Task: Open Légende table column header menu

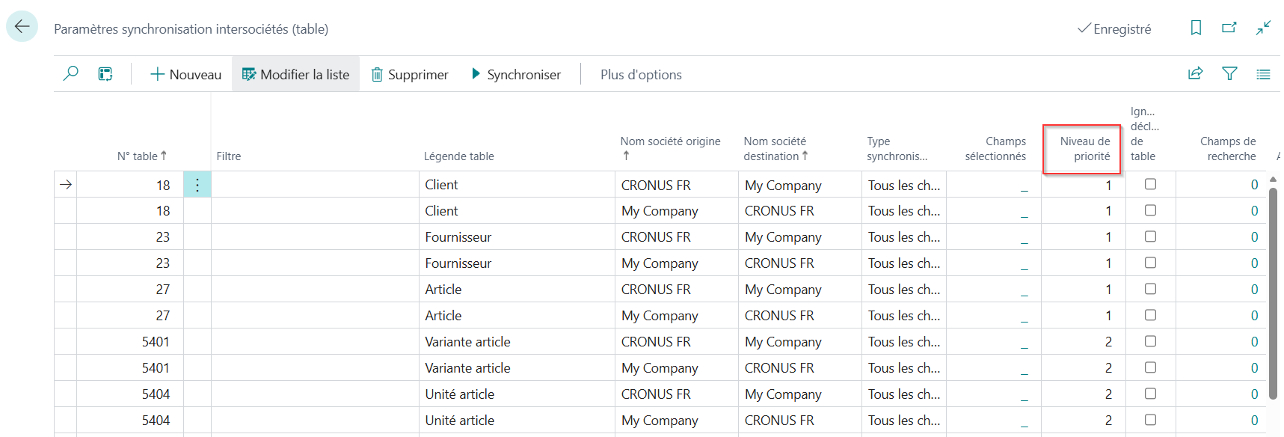Action: click(x=458, y=156)
